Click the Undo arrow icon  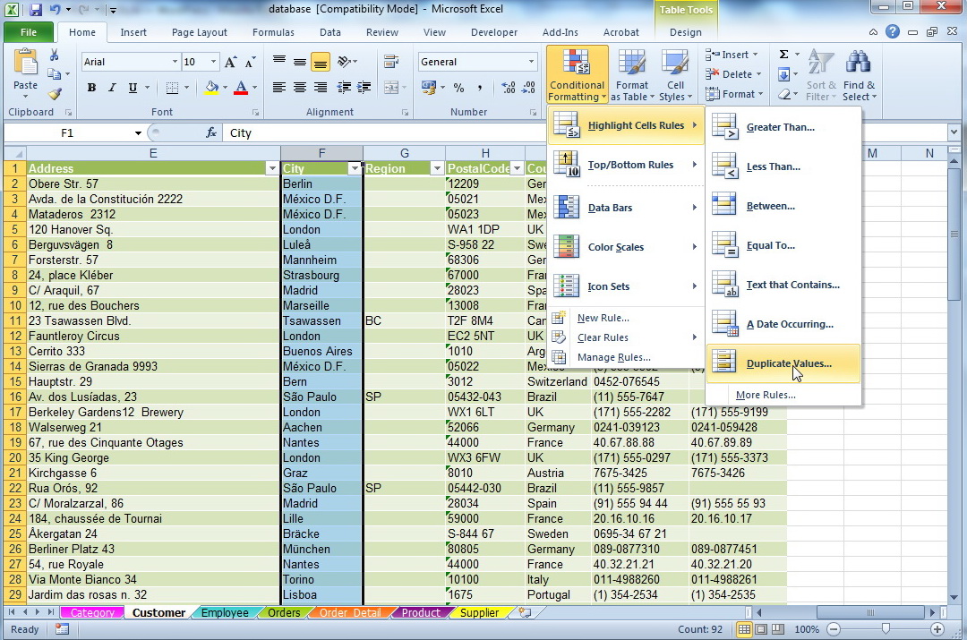[55, 9]
